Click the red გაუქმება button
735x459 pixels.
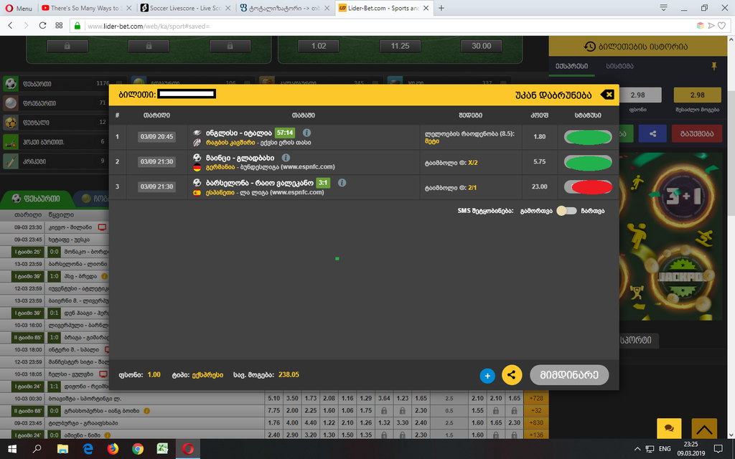(x=696, y=133)
